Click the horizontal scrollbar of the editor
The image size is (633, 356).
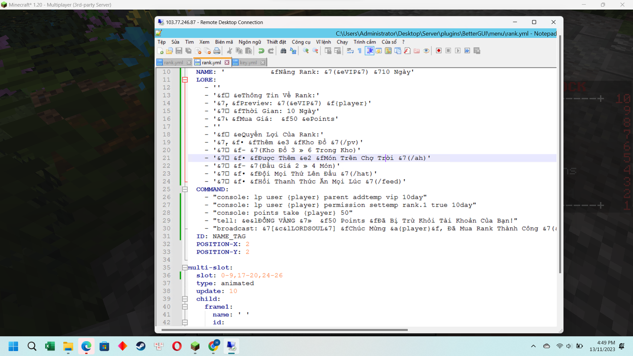(x=284, y=330)
